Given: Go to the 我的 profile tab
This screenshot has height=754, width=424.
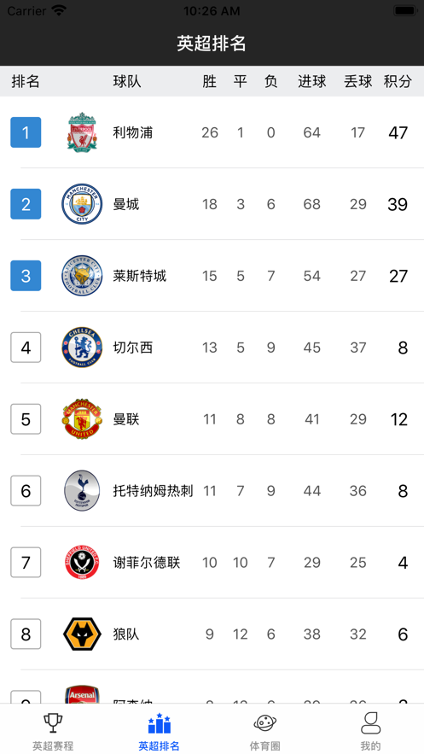Looking at the screenshot, I should click(x=371, y=732).
